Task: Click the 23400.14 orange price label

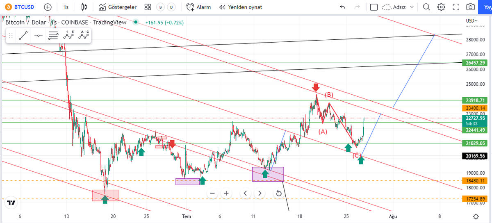Action: click(476, 108)
